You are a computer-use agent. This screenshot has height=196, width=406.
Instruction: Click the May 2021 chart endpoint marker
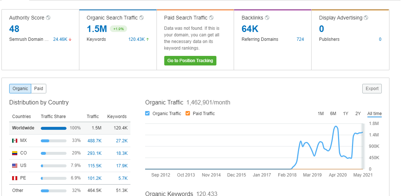363,132
